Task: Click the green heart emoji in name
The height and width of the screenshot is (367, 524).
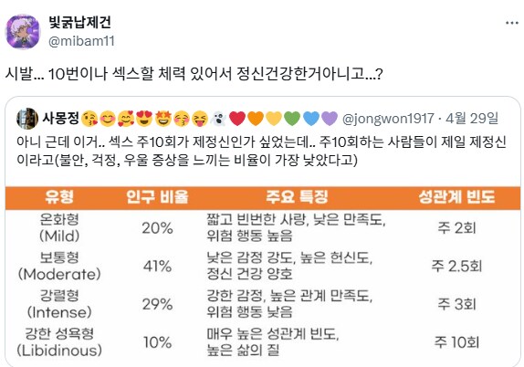Action: coord(292,119)
